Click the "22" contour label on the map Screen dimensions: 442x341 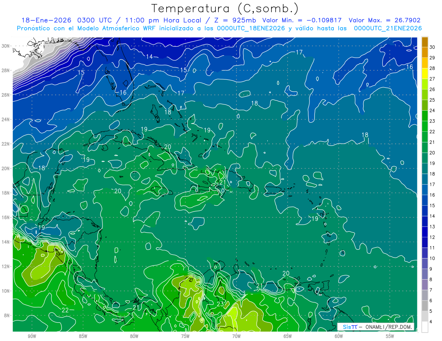tap(65, 310)
